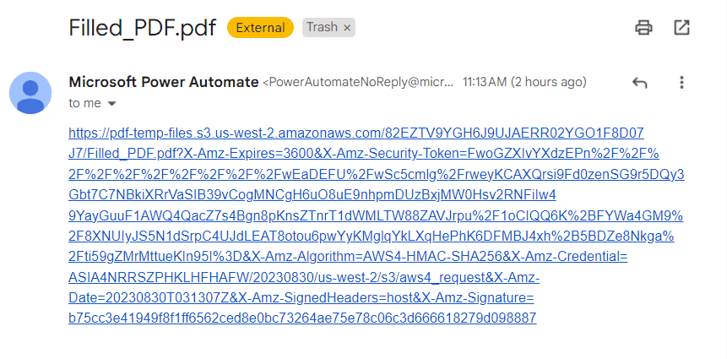Click the sender's profile avatar

click(30, 92)
